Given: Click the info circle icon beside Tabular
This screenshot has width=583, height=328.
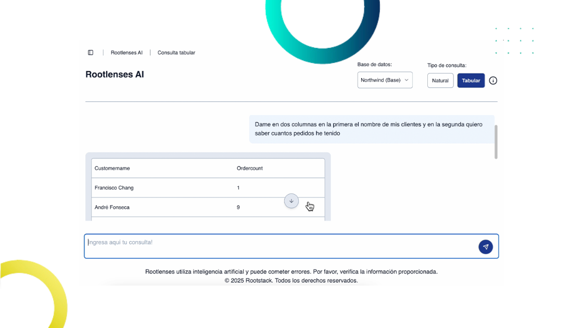Looking at the screenshot, I should coord(492,80).
